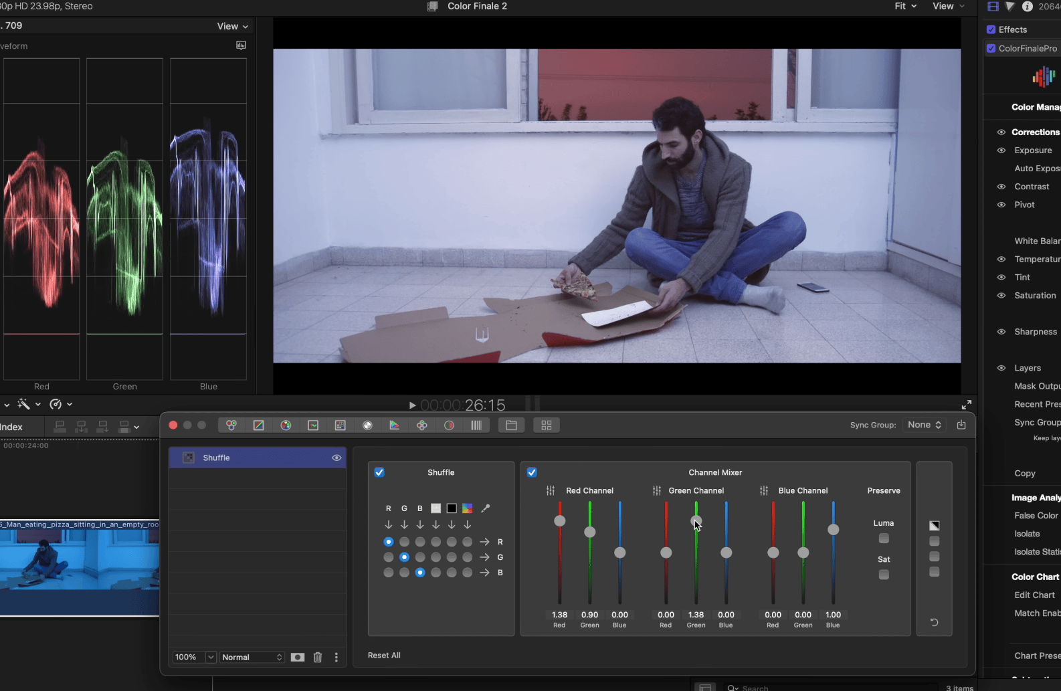Open the scopes View menu

(232, 26)
